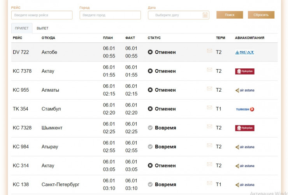
Task: Focus the flight number input field
Action: coord(42,15)
